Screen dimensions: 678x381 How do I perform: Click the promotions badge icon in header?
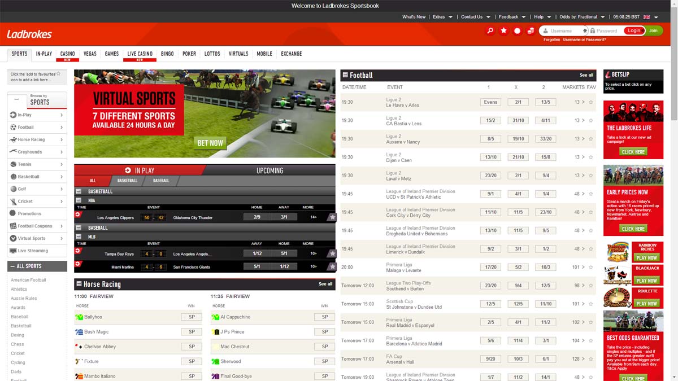pos(517,30)
